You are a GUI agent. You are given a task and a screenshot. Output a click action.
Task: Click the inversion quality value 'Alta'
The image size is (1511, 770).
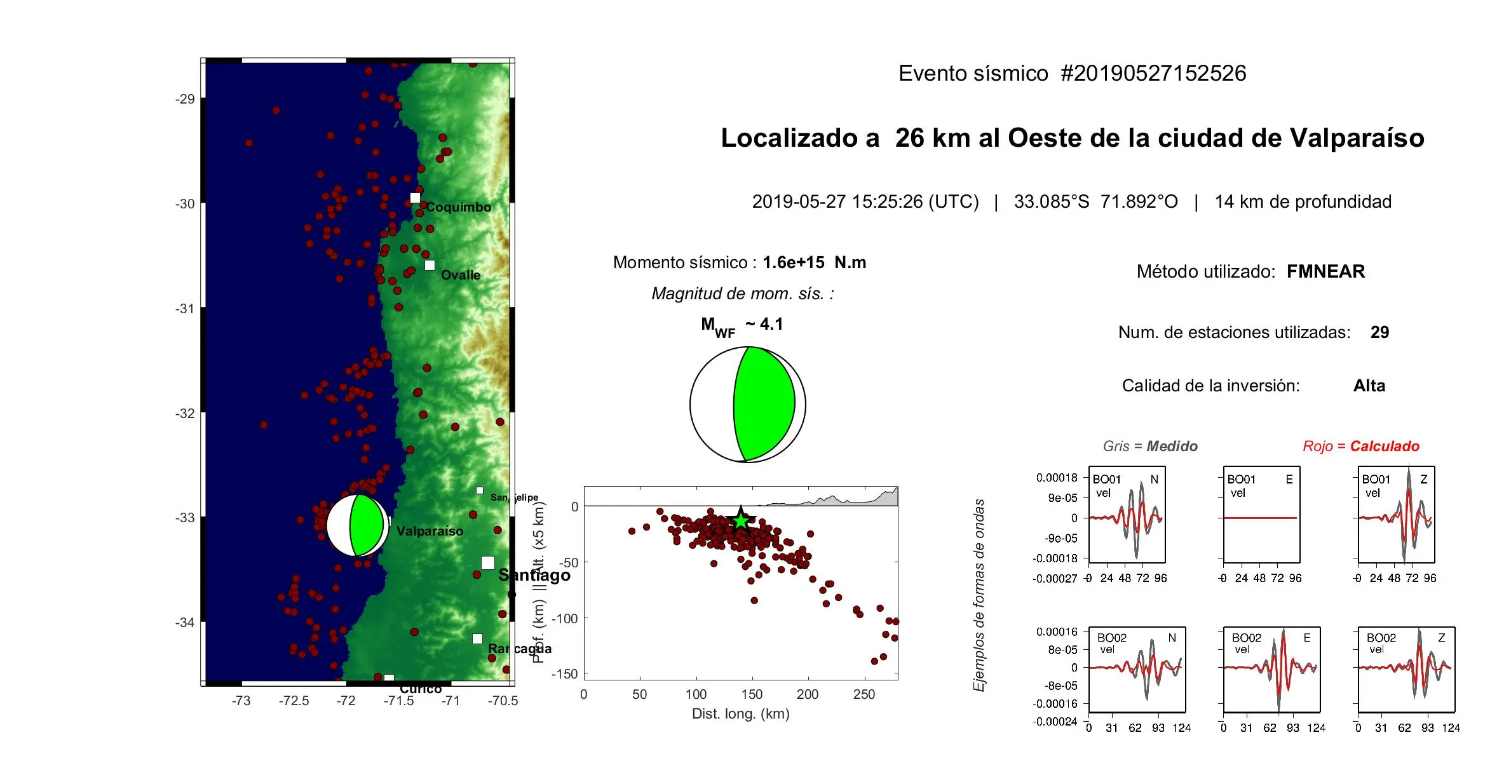click(1369, 386)
